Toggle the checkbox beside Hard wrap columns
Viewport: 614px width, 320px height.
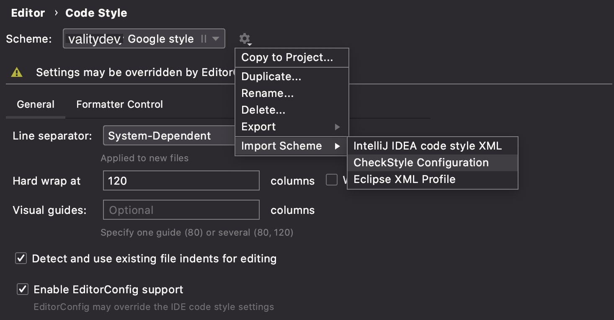pyautogui.click(x=332, y=180)
